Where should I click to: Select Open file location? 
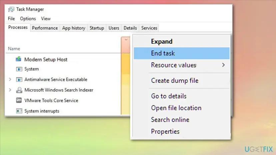coord(182,108)
